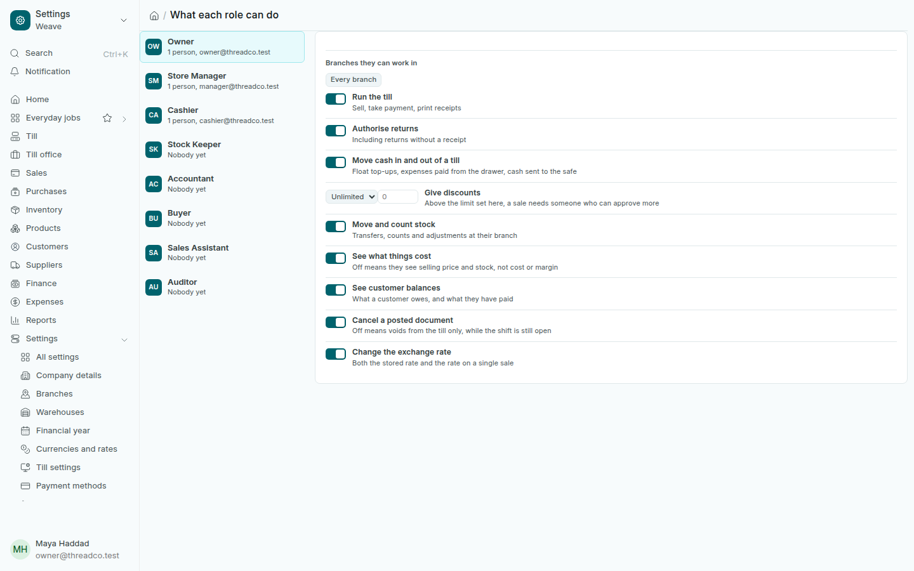Select the Store Manager role
The image size is (914, 571).
pos(222,81)
